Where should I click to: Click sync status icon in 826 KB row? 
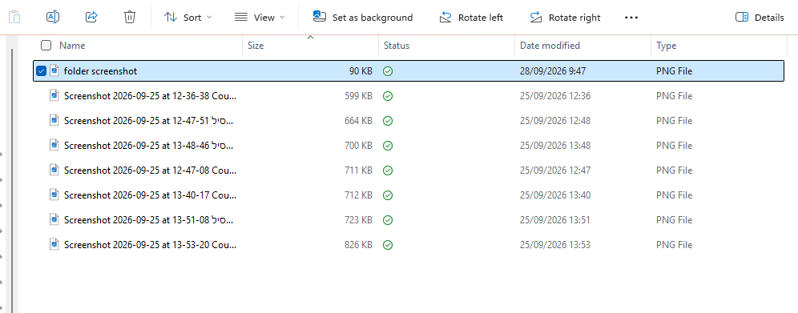click(388, 245)
